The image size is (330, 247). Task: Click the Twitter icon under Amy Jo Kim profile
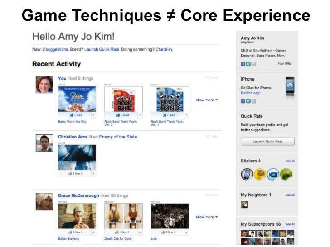(248, 64)
